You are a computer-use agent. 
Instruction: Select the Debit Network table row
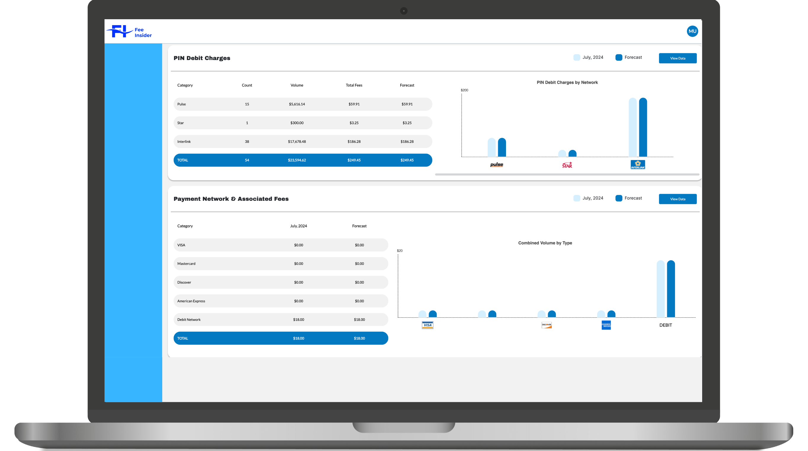(x=281, y=320)
